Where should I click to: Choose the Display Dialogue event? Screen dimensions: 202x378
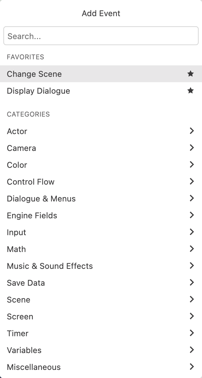pyautogui.click(x=38, y=91)
